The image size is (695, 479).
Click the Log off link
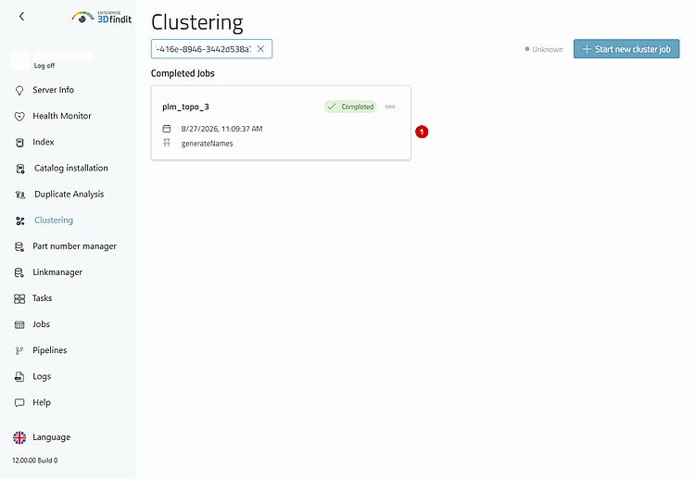(x=44, y=66)
